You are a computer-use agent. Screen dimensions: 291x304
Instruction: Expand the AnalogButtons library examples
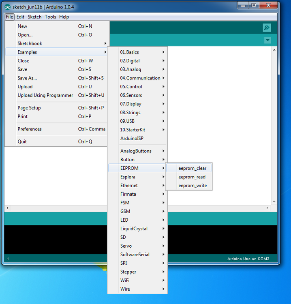137,151
